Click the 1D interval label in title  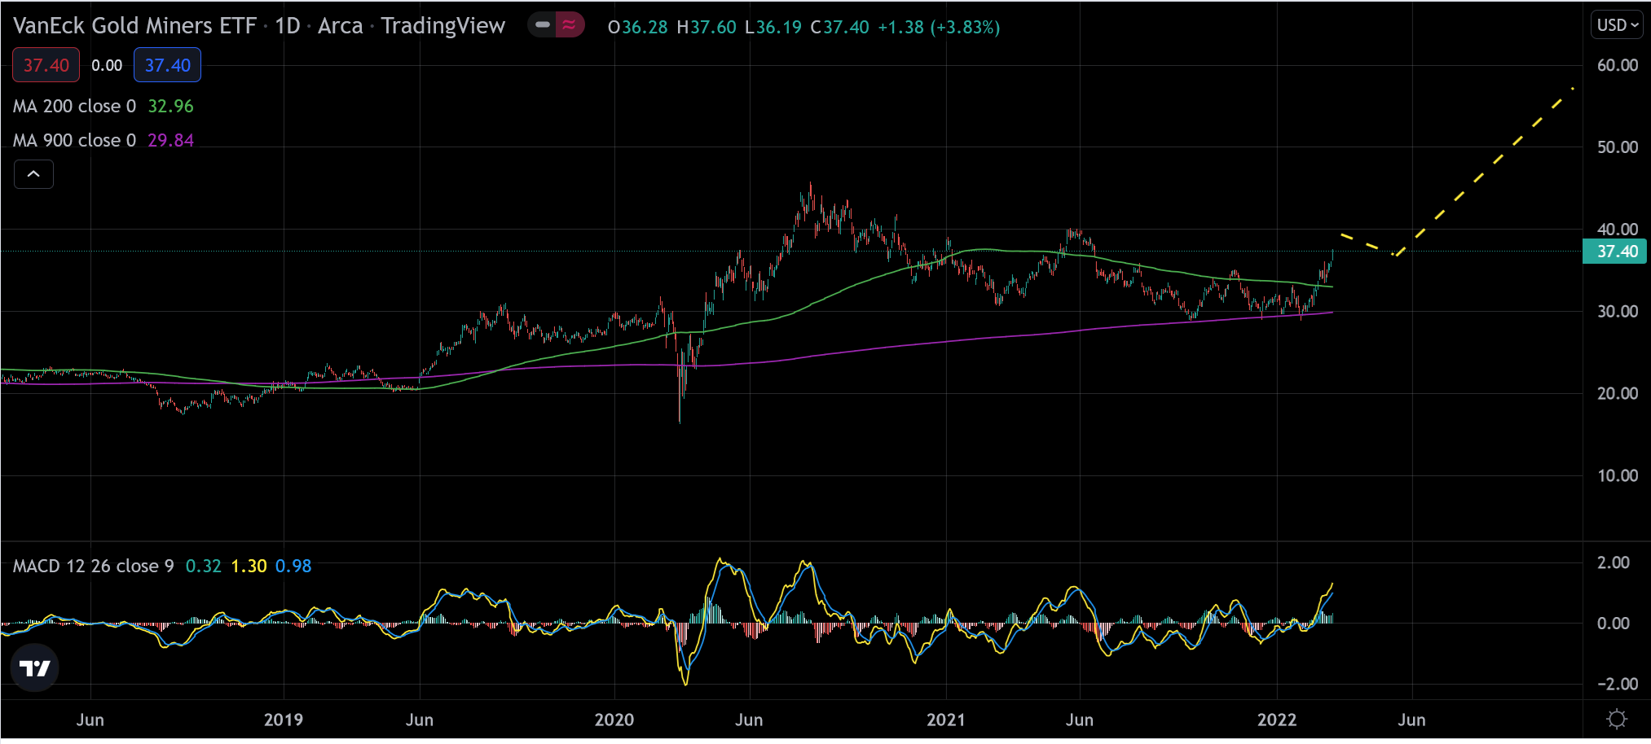[288, 26]
